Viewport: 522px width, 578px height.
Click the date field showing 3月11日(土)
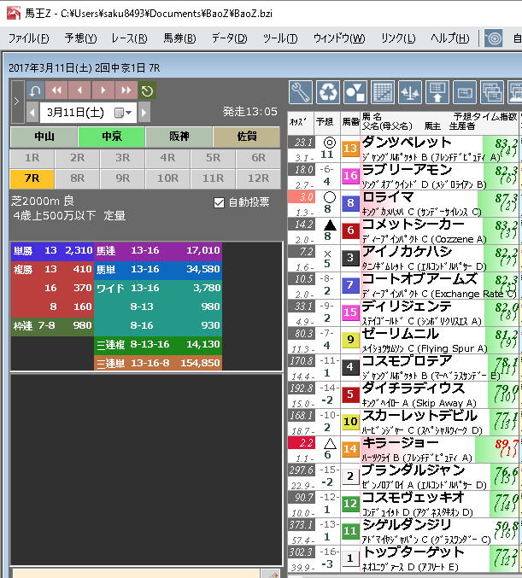(x=88, y=113)
